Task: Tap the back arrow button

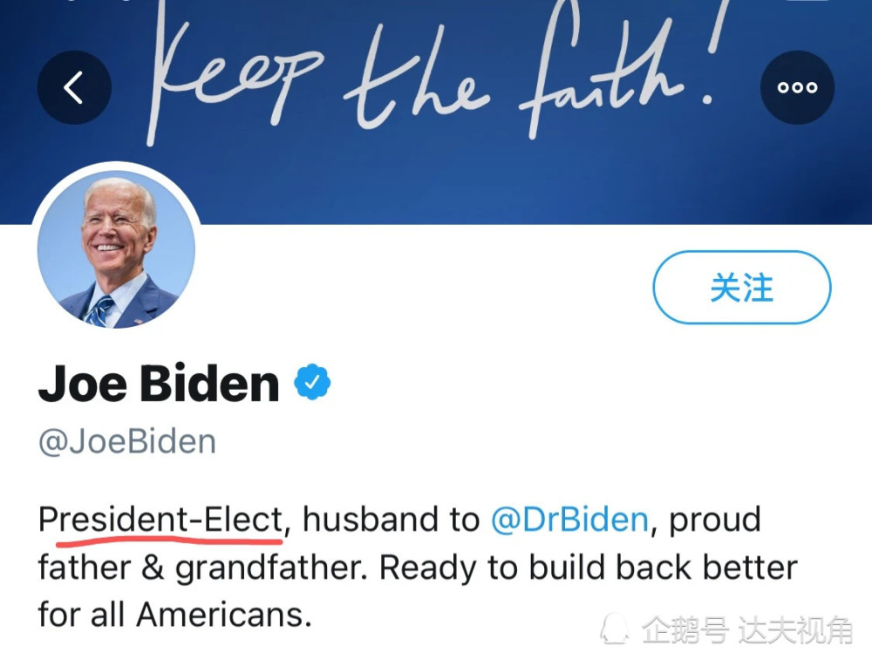Action: coord(74,87)
